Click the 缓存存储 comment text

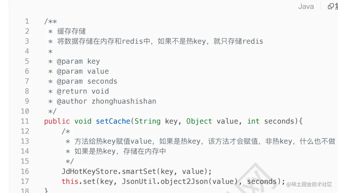[x=71, y=31]
